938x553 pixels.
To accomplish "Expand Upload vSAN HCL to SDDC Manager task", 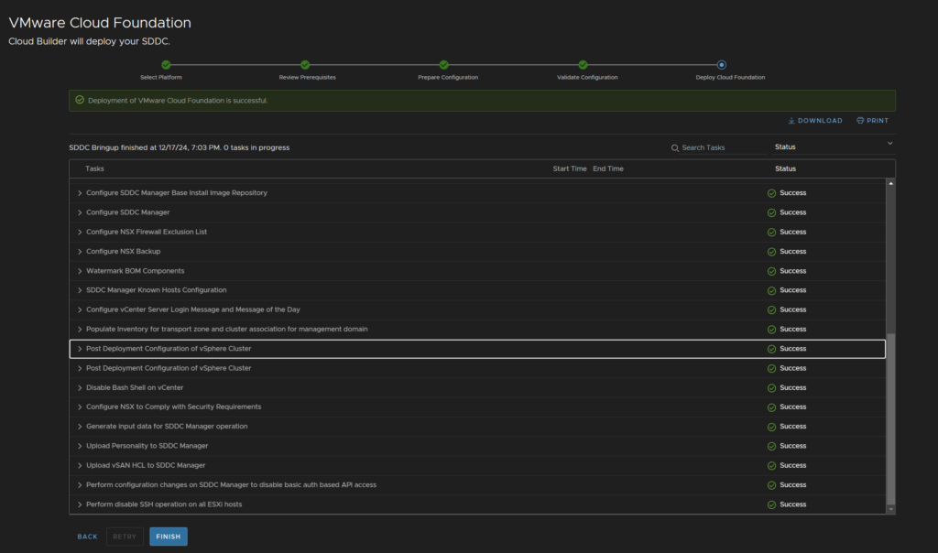I will [80, 466].
